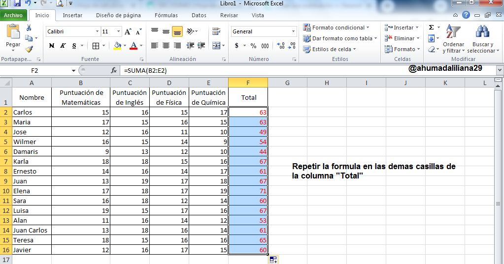Viewport: 504px width, 264px height.
Task: Open Formato condicional menu
Action: (x=336, y=28)
